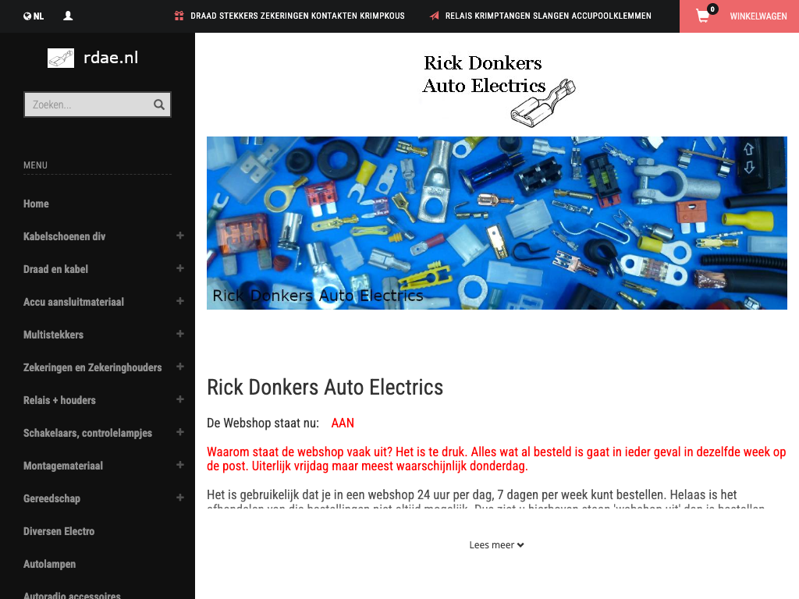Open Relais Krimptangen Slangen Accupoolklemmen link

click(549, 16)
